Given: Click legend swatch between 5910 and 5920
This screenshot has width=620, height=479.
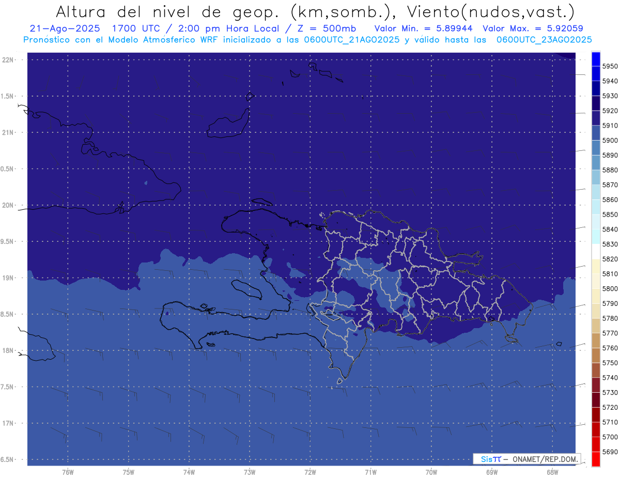Looking at the screenshot, I should tap(596, 118).
